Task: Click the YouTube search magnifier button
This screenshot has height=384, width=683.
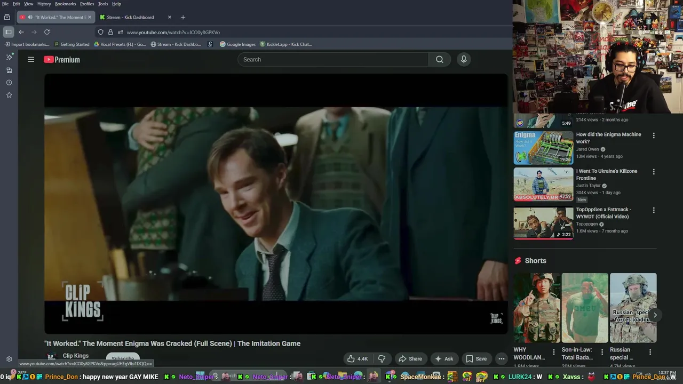Action: tap(440, 60)
